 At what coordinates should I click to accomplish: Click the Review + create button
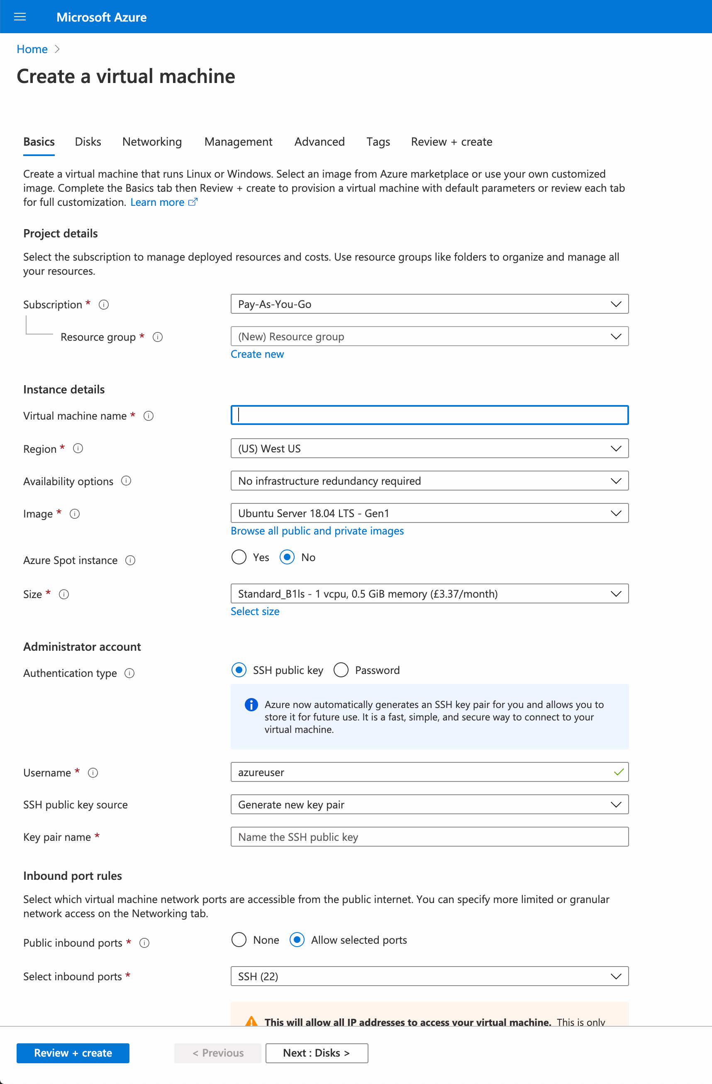pos(73,1053)
